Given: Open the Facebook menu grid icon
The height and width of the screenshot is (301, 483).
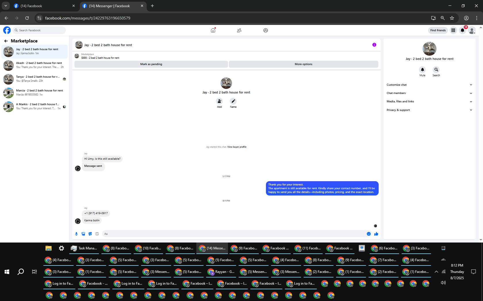Looking at the screenshot, I should (453, 30).
